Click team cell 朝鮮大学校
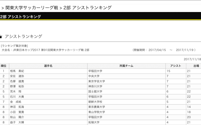 (x=95, y=102)
